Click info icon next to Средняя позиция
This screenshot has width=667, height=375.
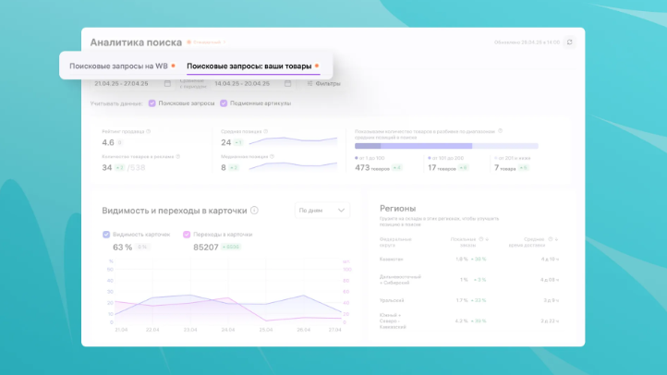[265, 131]
